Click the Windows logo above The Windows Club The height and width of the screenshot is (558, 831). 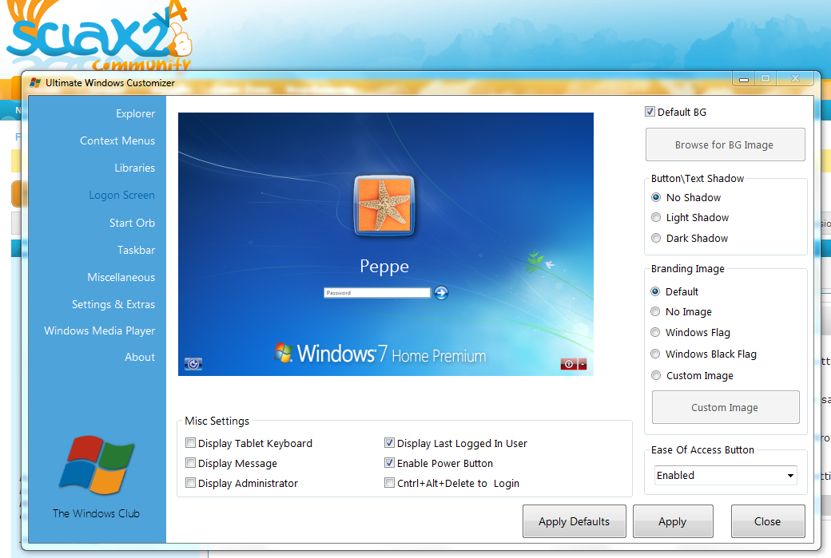point(97,465)
